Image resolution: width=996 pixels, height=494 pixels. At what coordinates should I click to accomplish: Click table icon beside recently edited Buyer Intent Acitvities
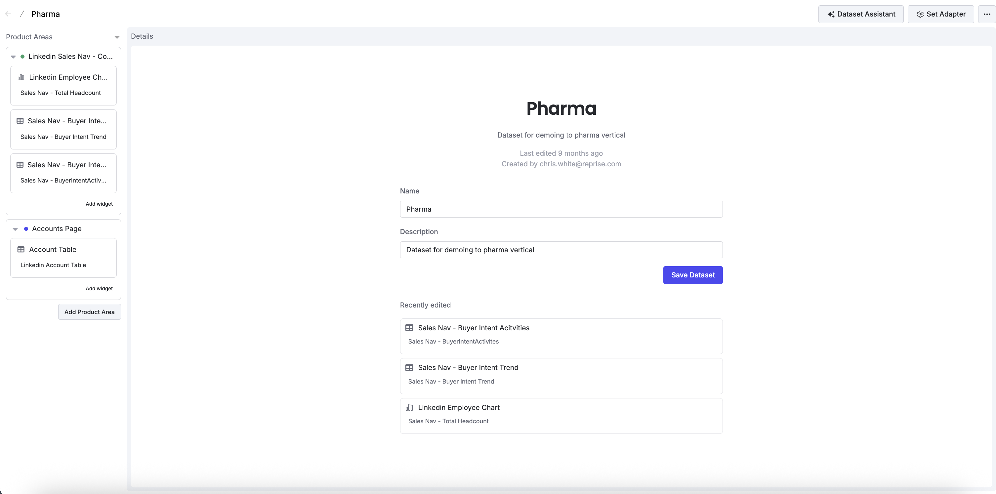409,328
